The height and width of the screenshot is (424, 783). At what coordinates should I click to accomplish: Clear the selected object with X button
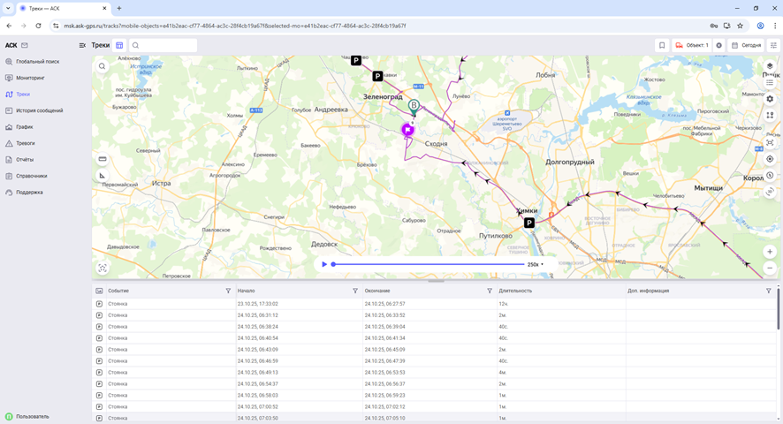[x=718, y=45]
